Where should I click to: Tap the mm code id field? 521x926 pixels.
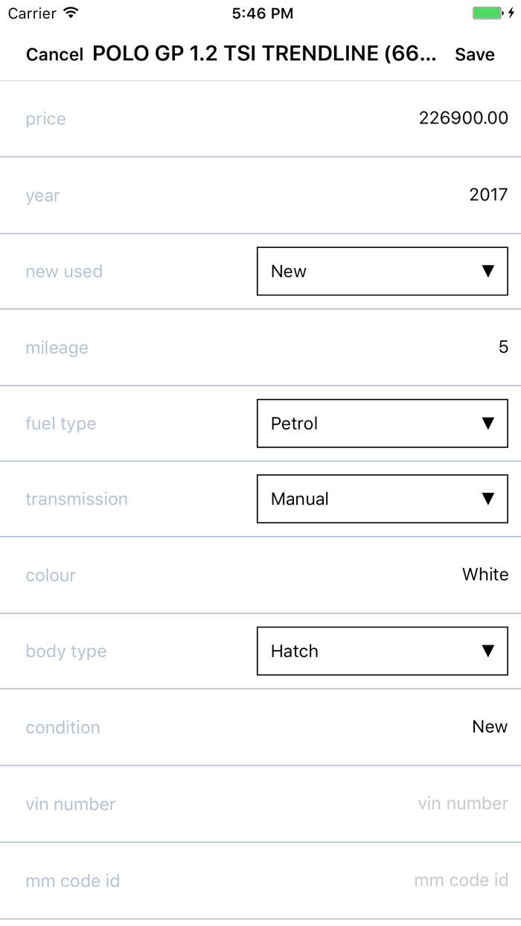click(x=461, y=881)
